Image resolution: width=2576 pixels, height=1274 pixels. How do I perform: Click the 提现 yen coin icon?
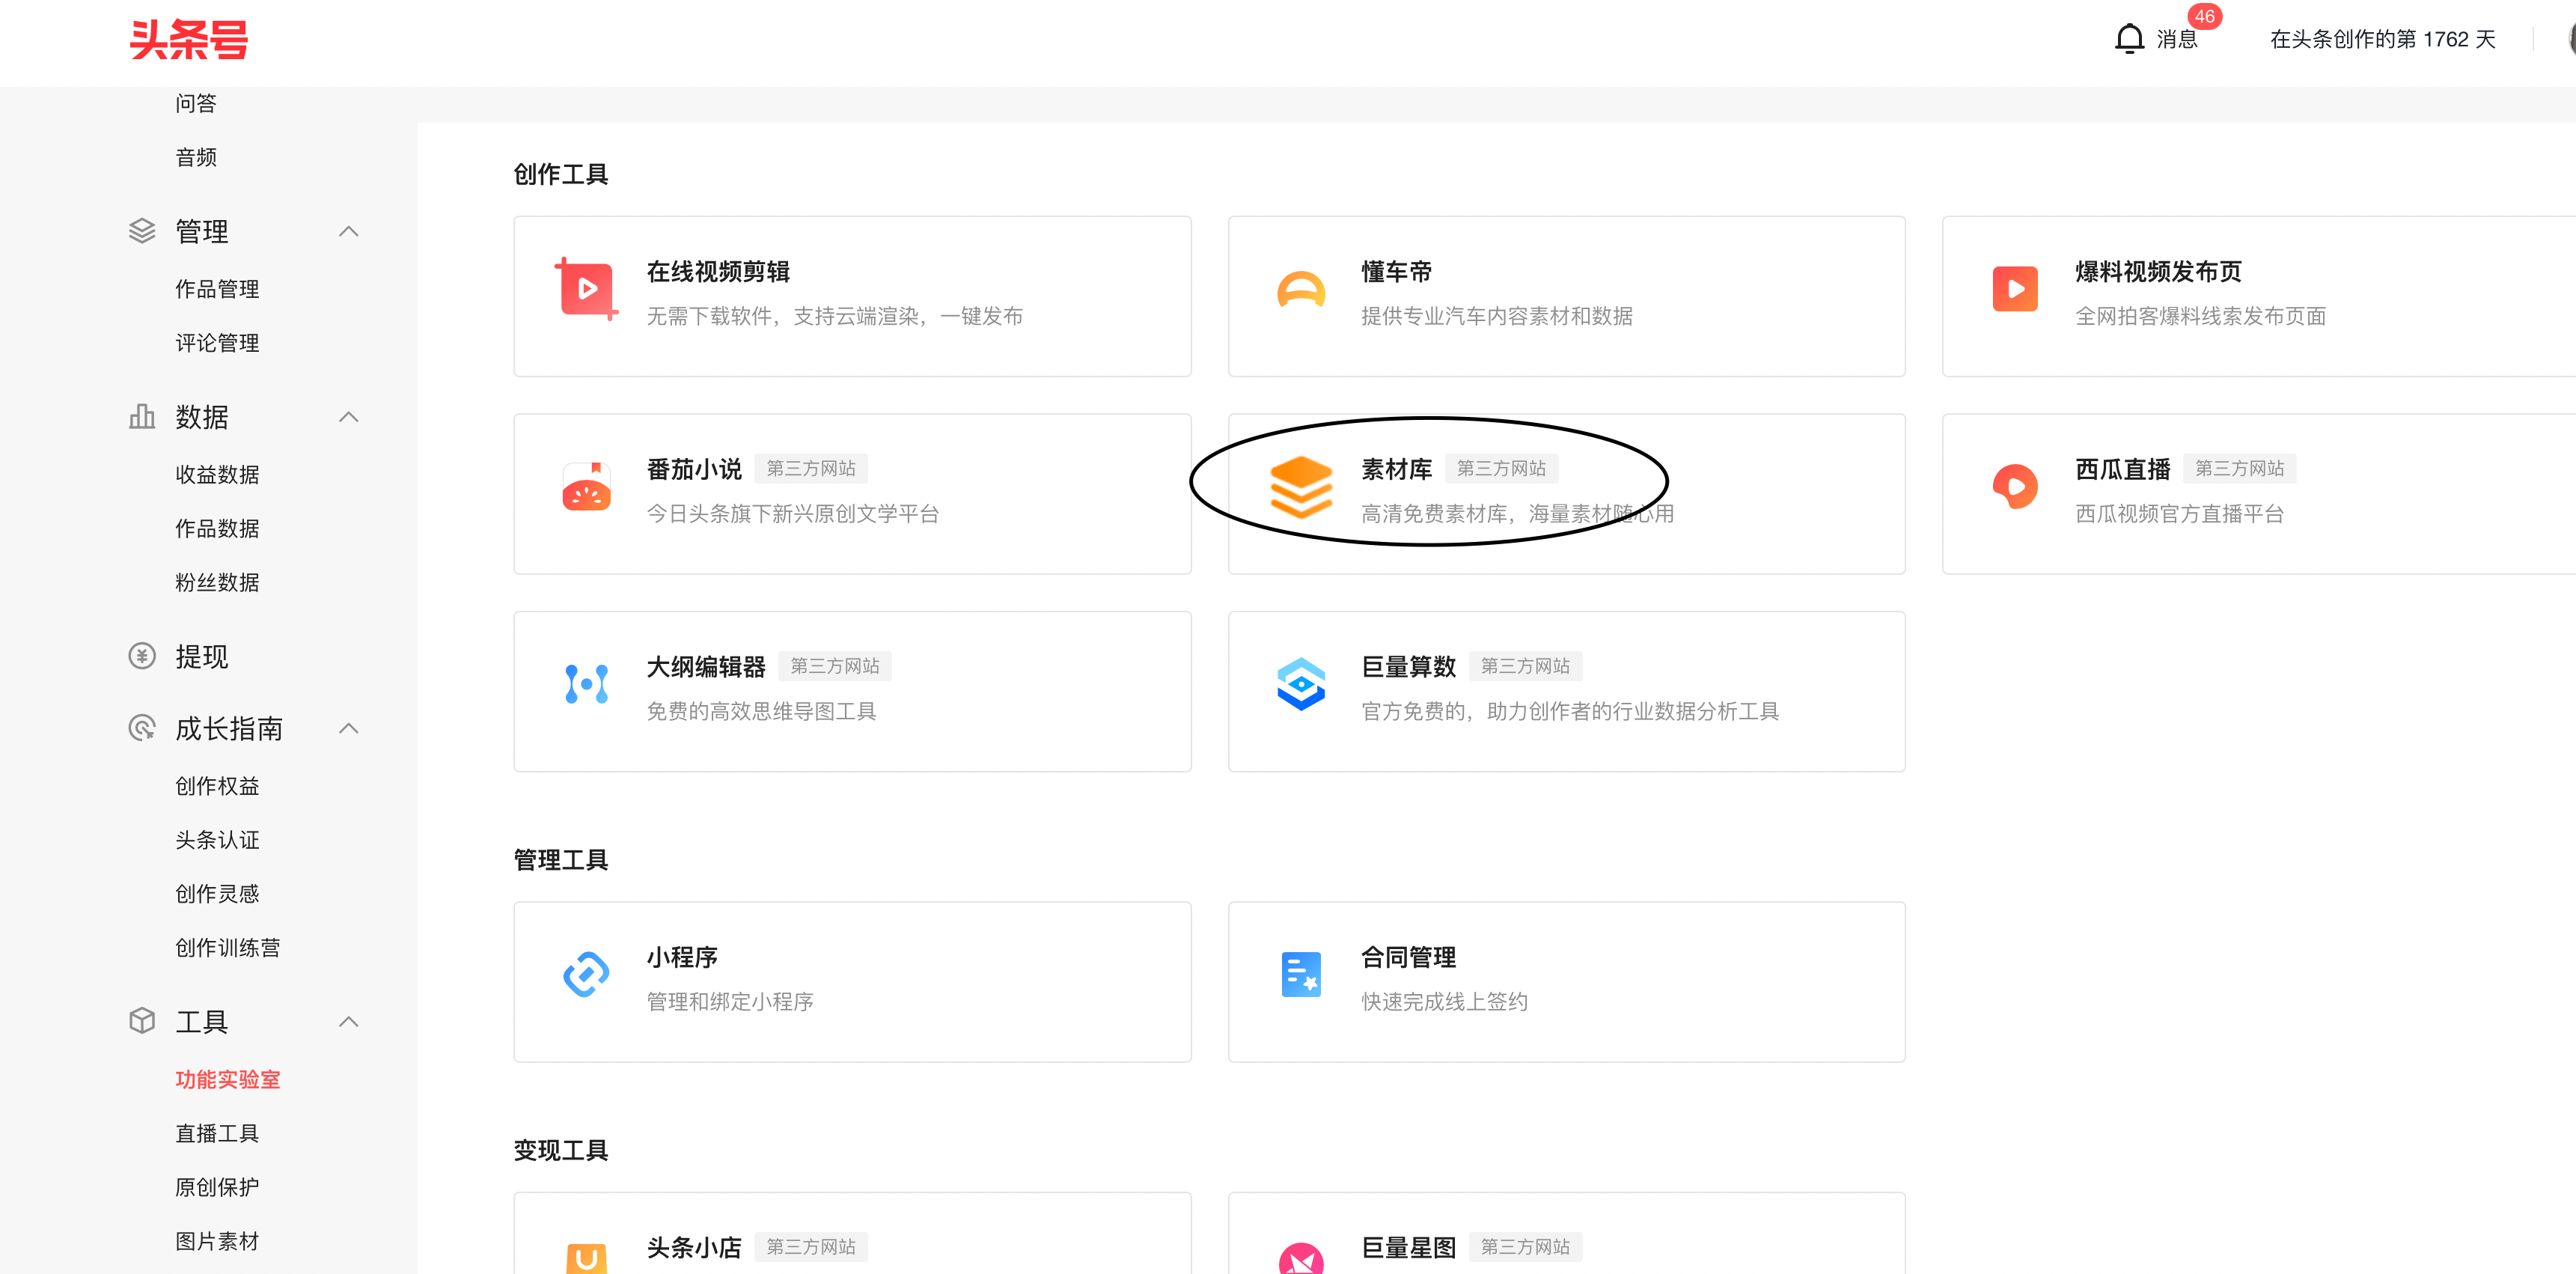(x=142, y=656)
